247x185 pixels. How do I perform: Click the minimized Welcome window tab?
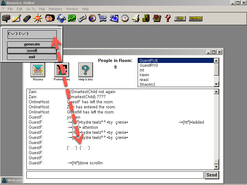pyautogui.click(x=12, y=180)
